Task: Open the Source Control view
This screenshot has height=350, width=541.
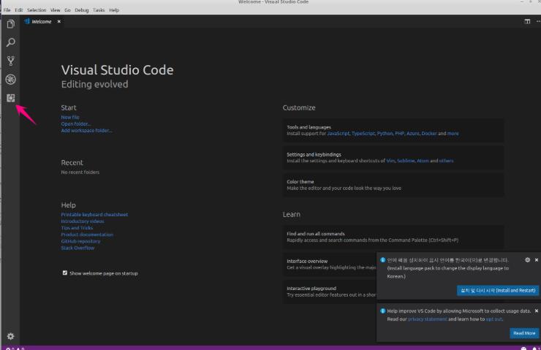Action: tap(11, 61)
